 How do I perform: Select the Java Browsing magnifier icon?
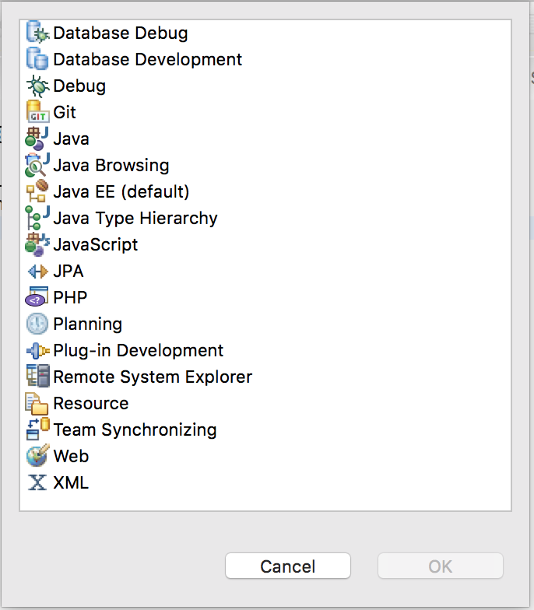37,165
